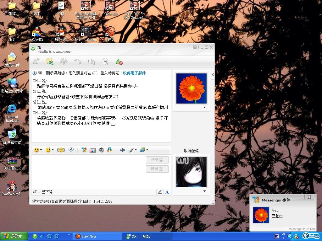Expand the background picture dropdown arrow

pos(147,150)
